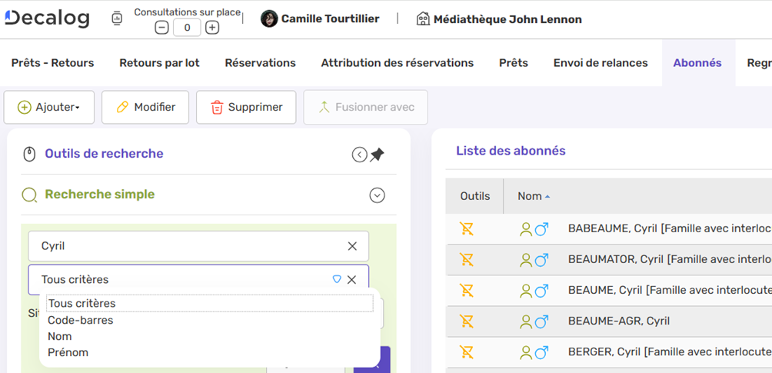
Task: Increase Consultations sur place with plus button
Action: [x=212, y=28]
